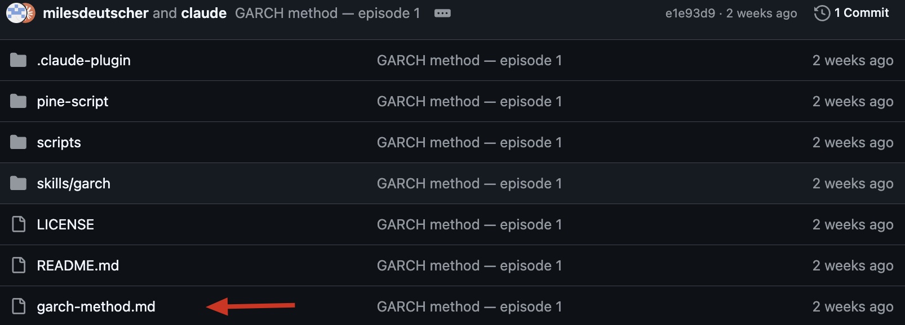Click the scripts folder icon
Screen dimensions: 905x325
(18, 142)
